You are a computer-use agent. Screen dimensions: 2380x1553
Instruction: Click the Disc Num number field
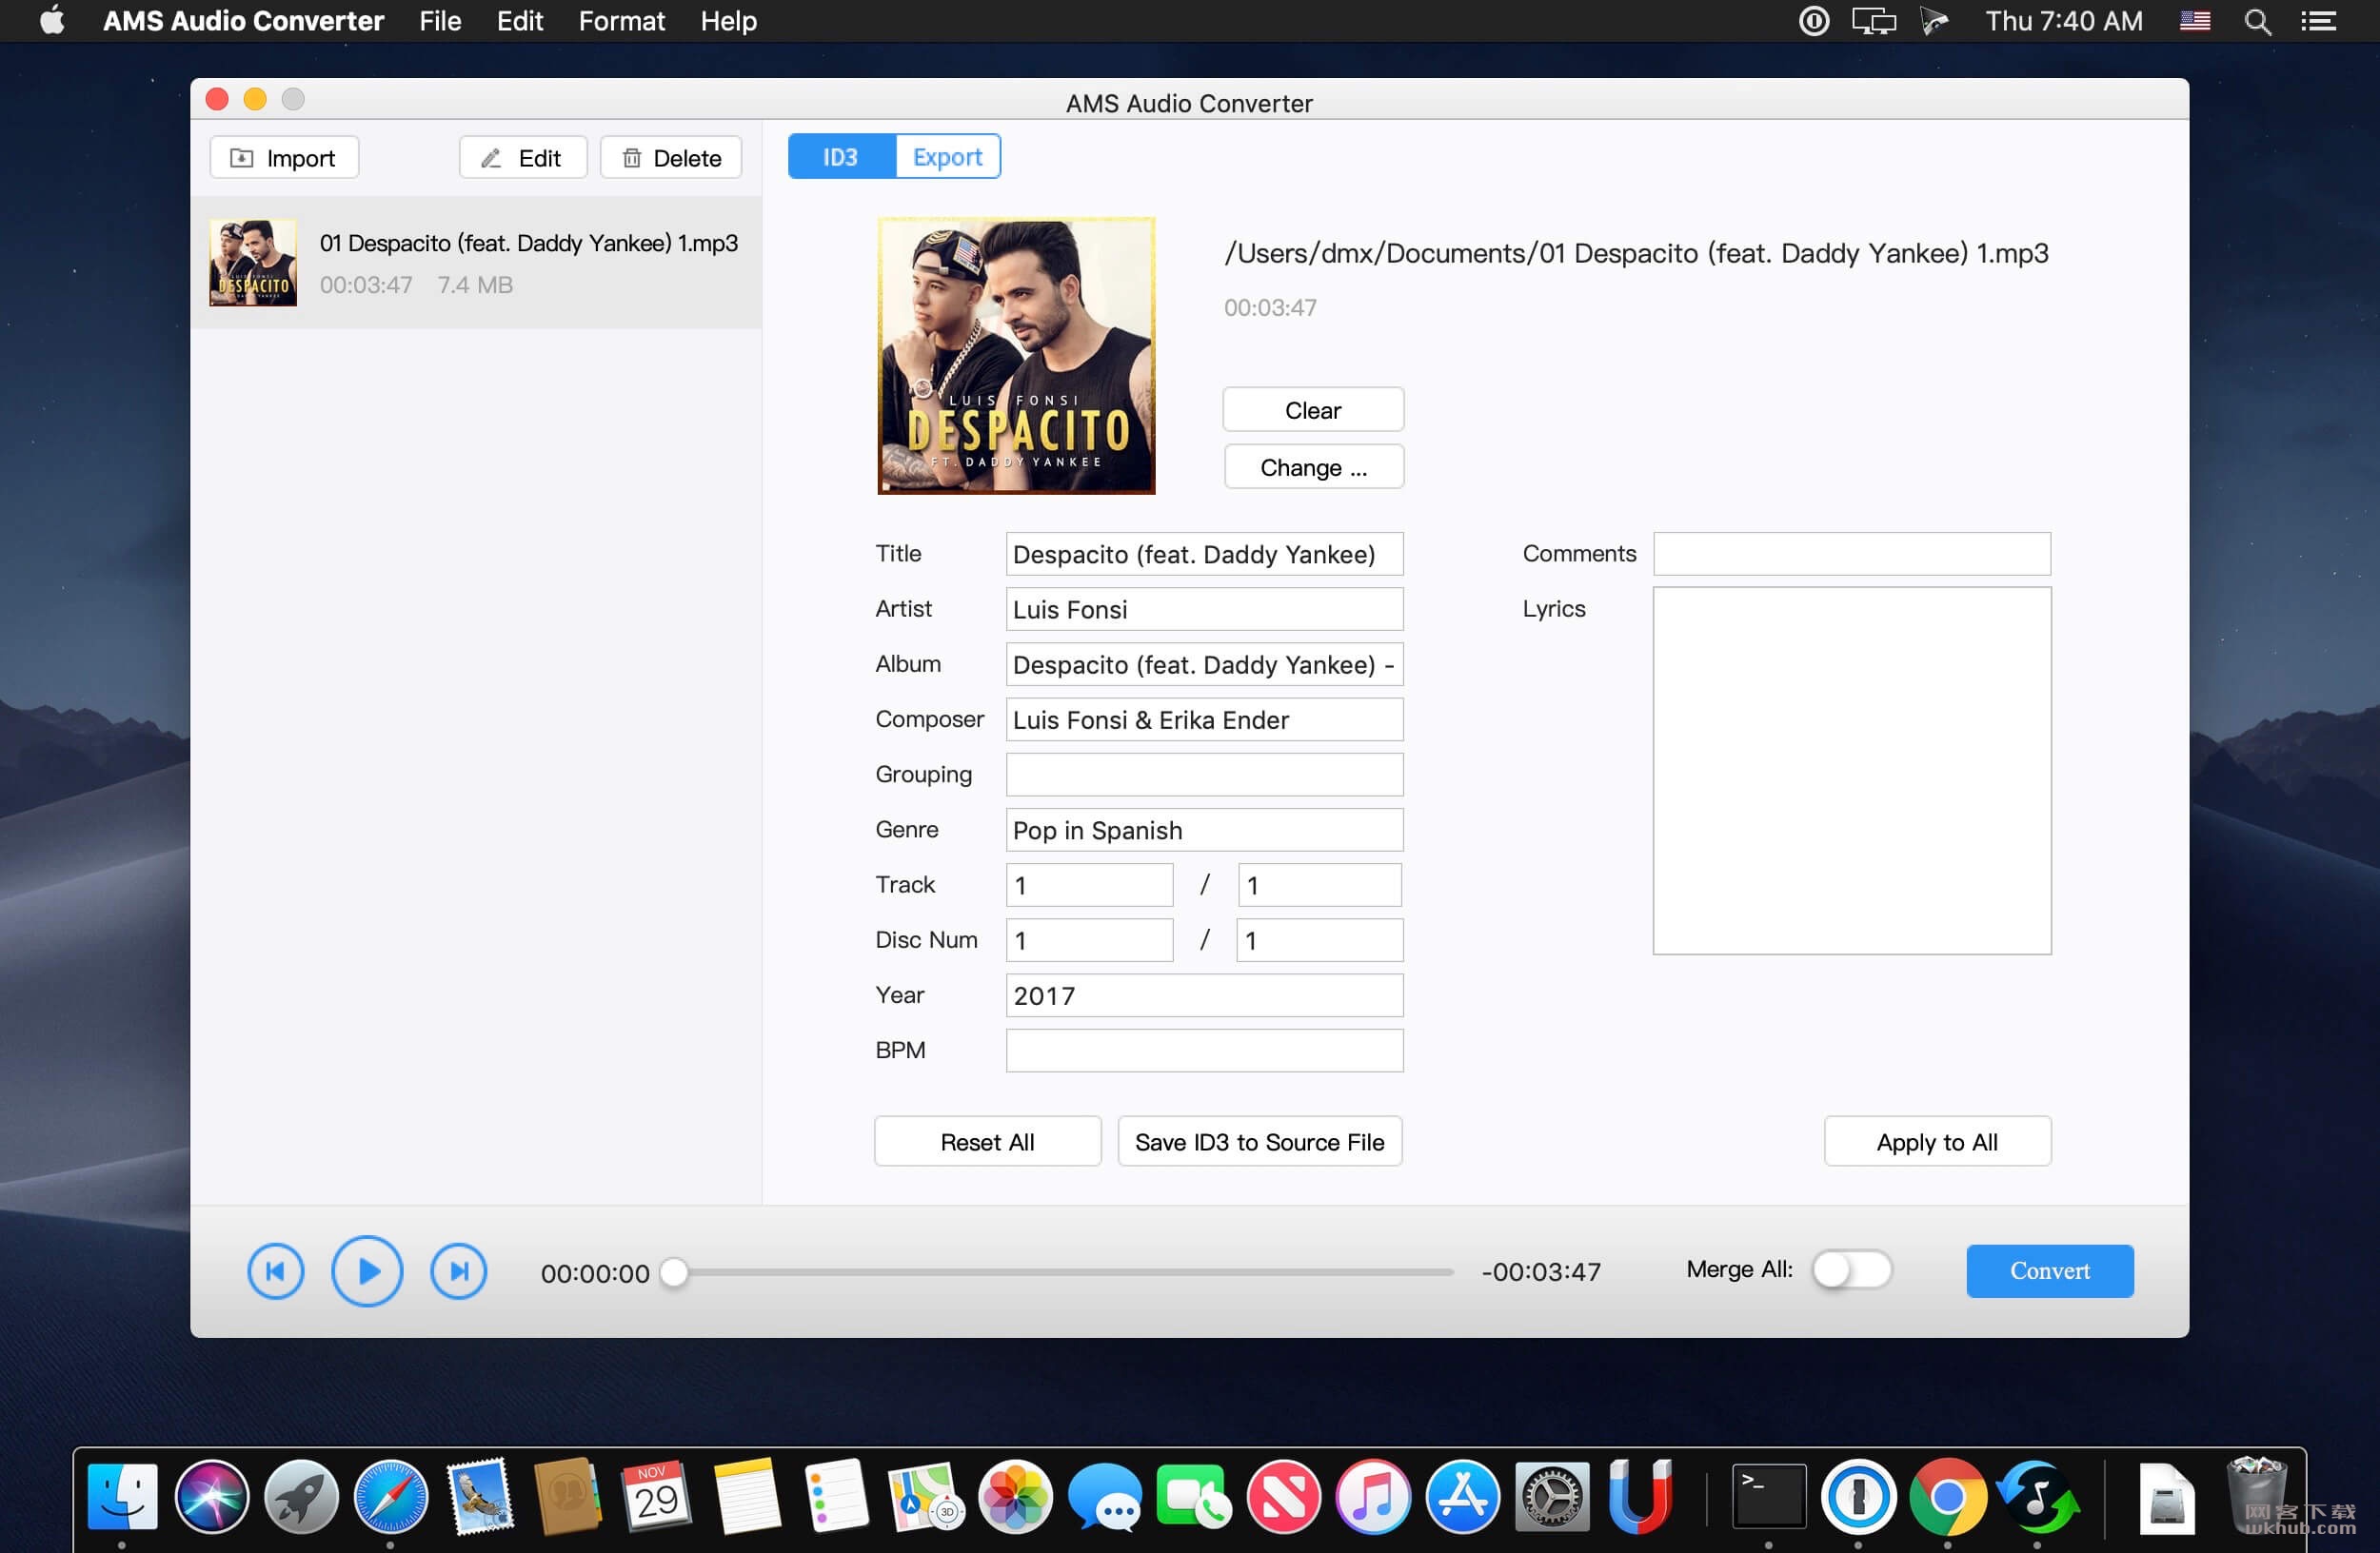[x=1089, y=940]
